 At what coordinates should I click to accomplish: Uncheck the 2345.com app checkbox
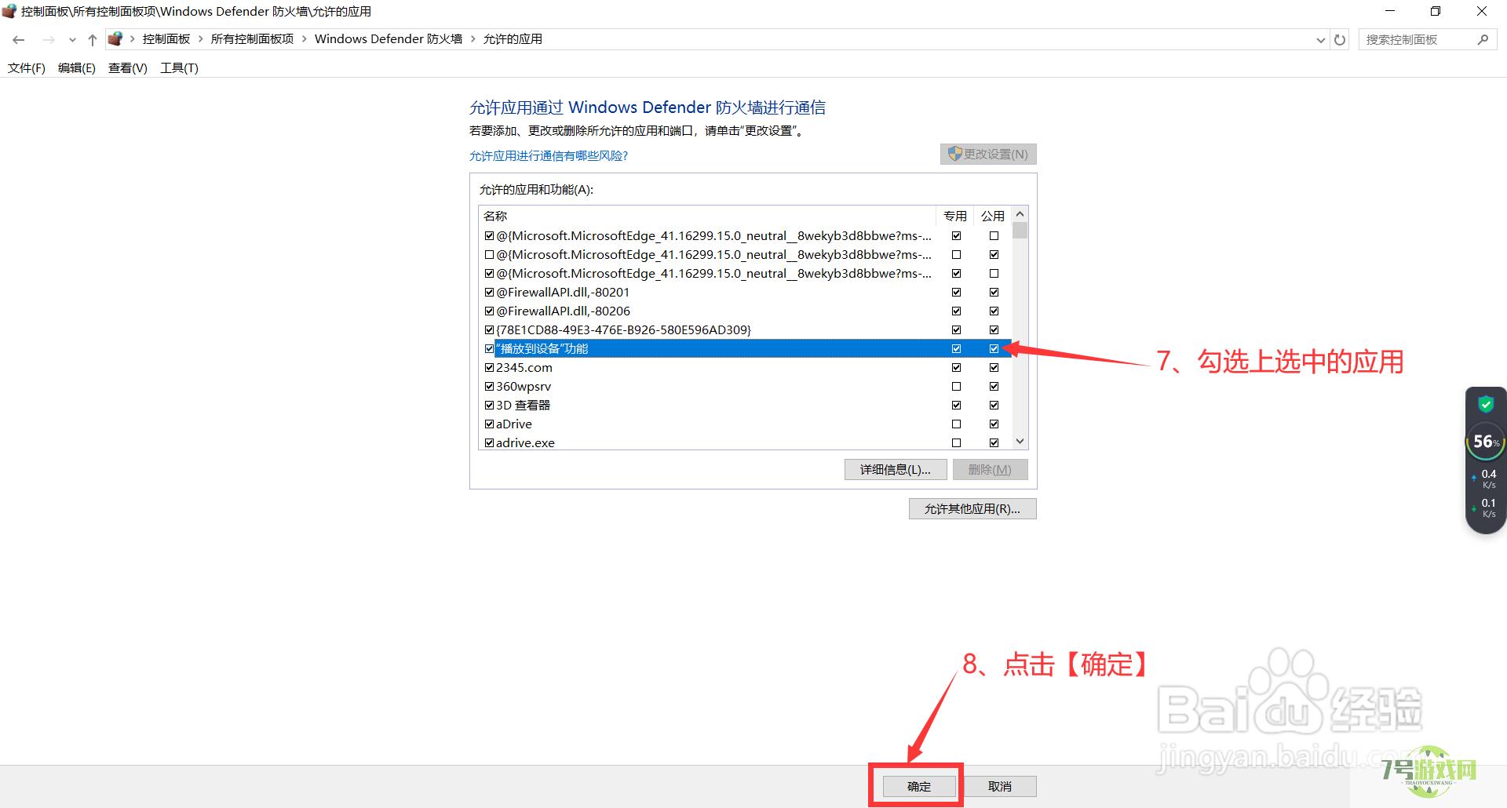[x=490, y=367]
